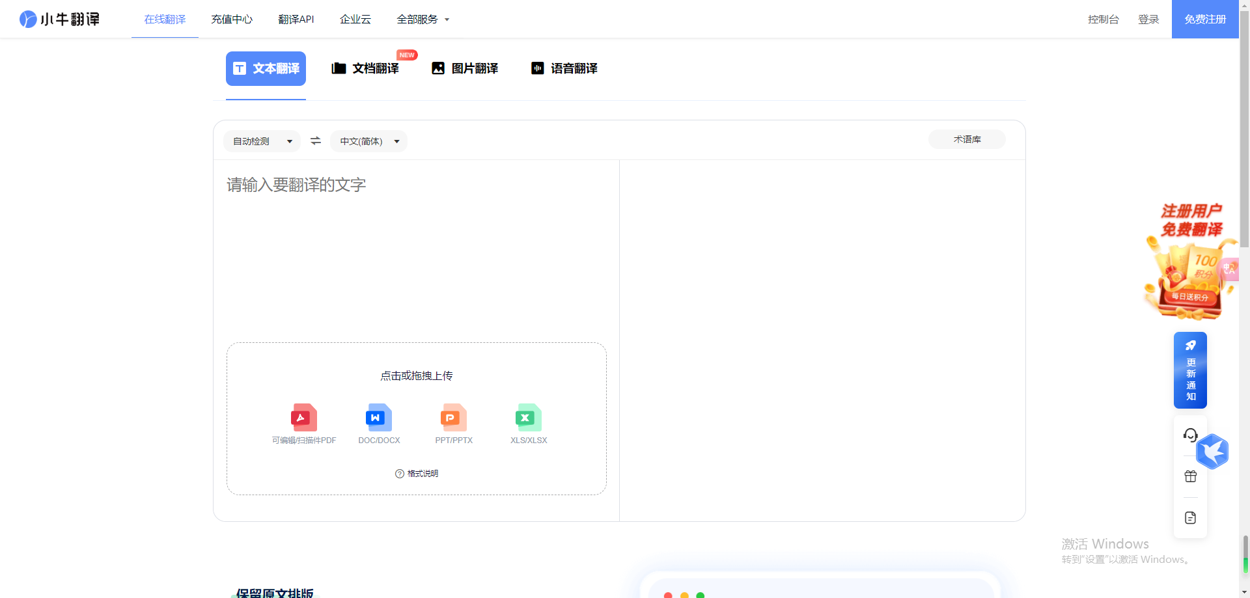Go to 充值中心
This screenshot has width=1250, height=598.
232,20
